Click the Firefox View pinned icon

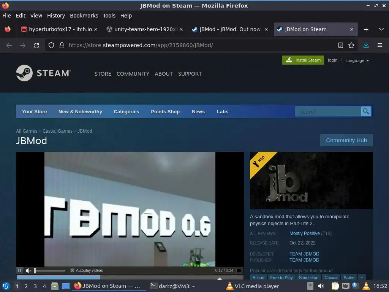(8, 29)
